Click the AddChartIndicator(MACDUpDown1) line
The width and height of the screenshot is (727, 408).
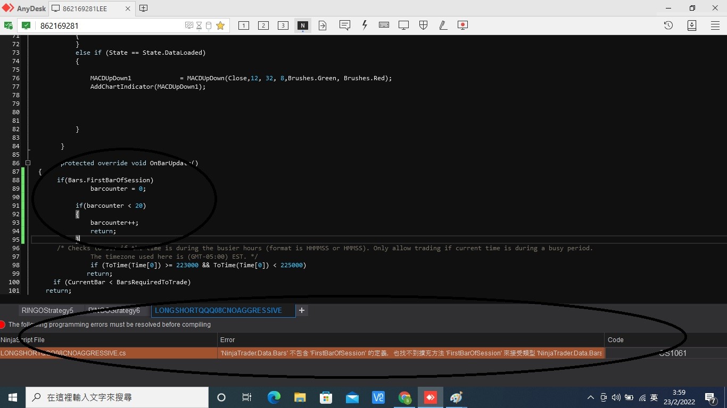pyautogui.click(x=147, y=87)
